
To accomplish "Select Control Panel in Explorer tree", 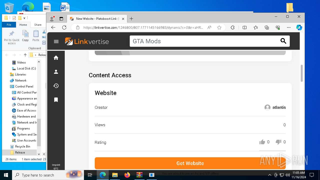I will pyautogui.click(x=24, y=86).
